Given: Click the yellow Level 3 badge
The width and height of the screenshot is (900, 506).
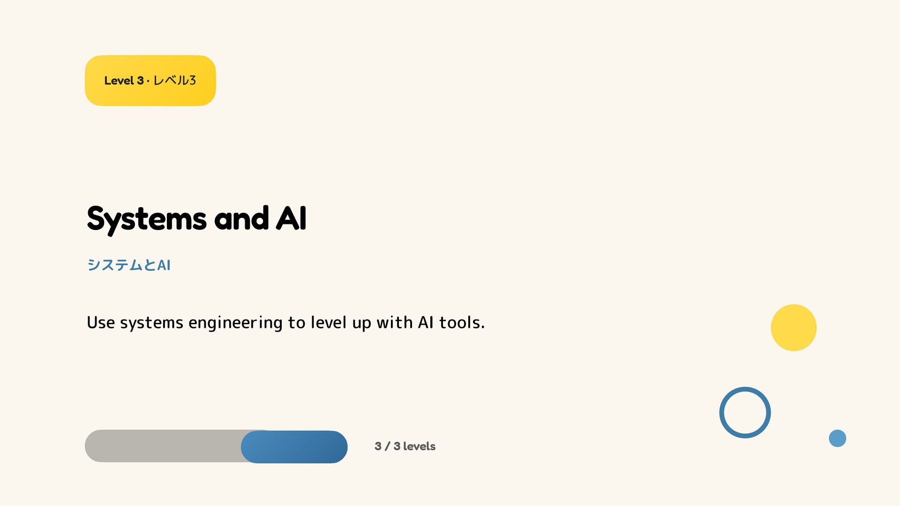Looking at the screenshot, I should click(150, 81).
